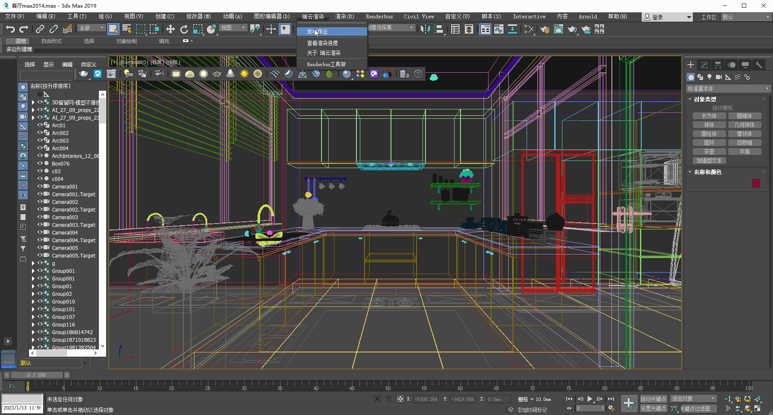Open the Modify tab in command panel
The height and width of the screenshot is (415, 773).
coord(704,65)
